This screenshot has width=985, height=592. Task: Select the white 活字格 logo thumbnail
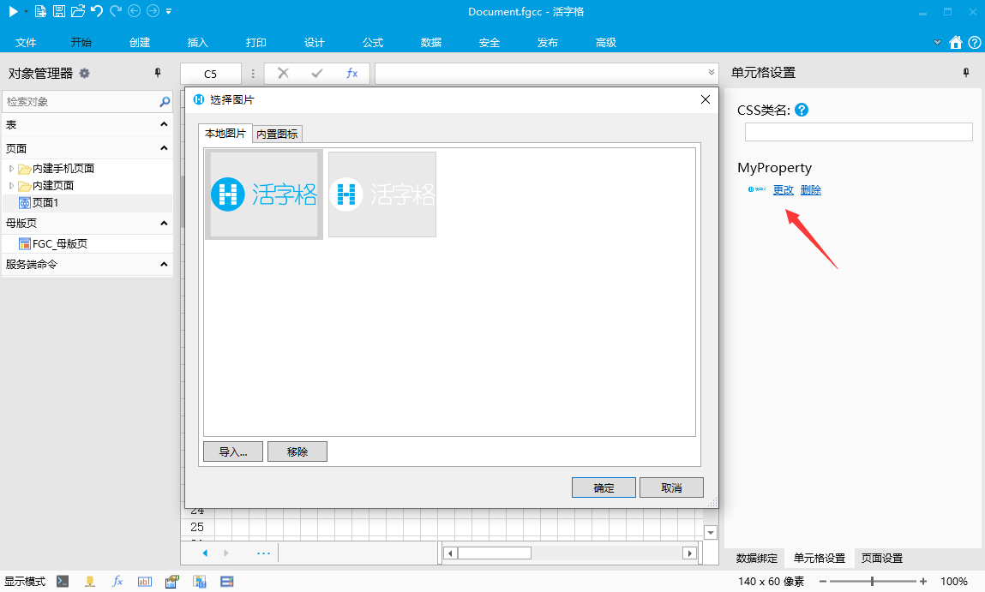[x=382, y=194]
